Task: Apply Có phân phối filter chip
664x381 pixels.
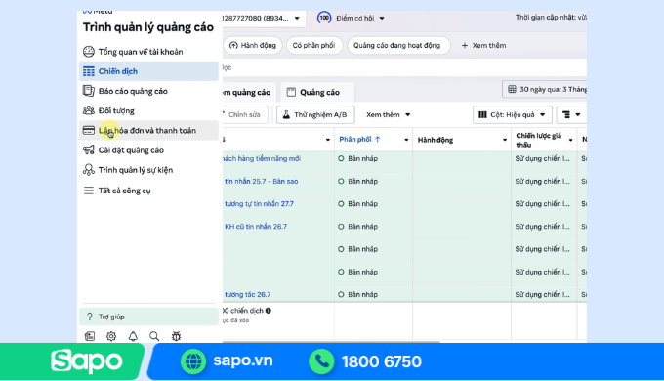Action: point(313,45)
